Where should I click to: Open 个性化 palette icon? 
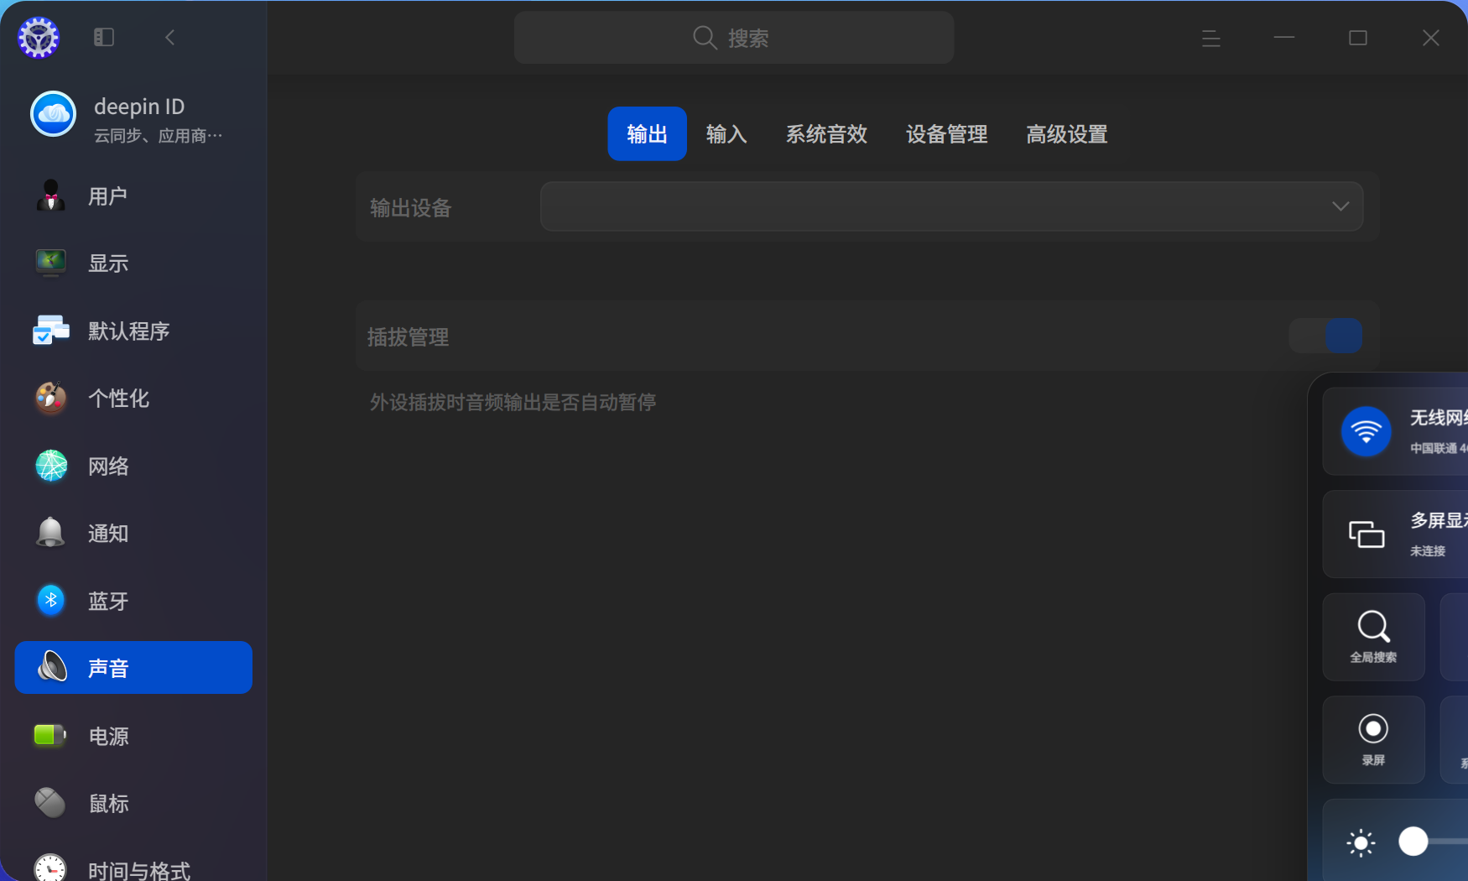click(51, 398)
